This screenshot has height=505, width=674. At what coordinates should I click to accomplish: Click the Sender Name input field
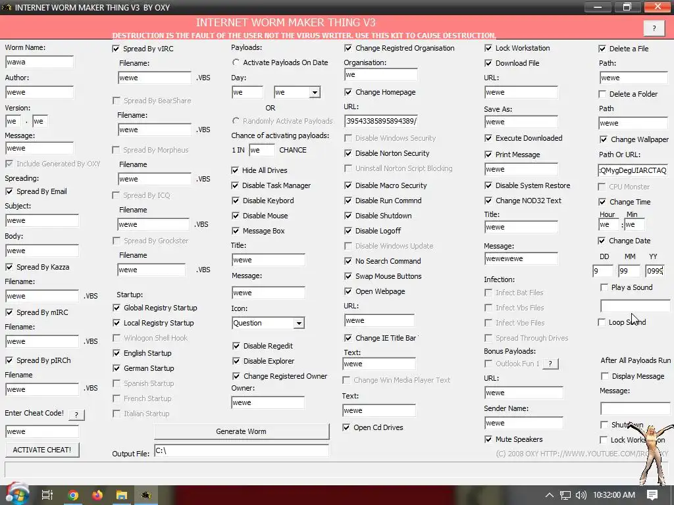pos(523,423)
